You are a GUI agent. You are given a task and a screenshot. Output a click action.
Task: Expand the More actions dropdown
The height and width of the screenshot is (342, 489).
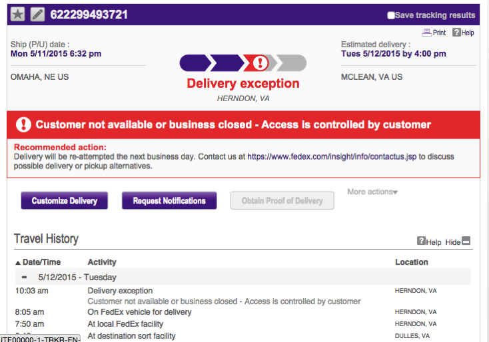tap(372, 192)
